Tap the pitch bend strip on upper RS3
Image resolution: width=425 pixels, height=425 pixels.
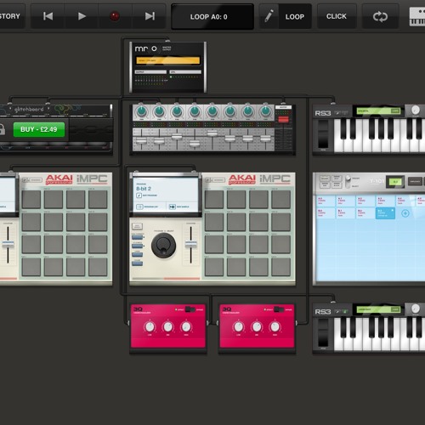point(323,133)
